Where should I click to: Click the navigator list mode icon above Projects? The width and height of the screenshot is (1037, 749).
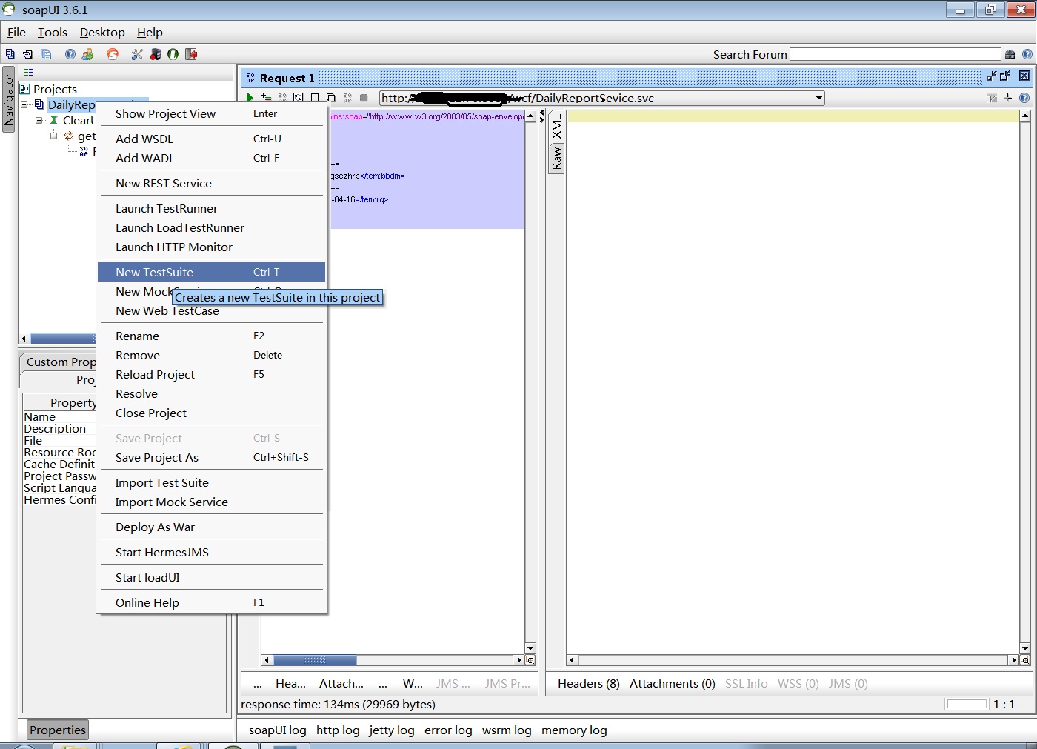pos(28,72)
